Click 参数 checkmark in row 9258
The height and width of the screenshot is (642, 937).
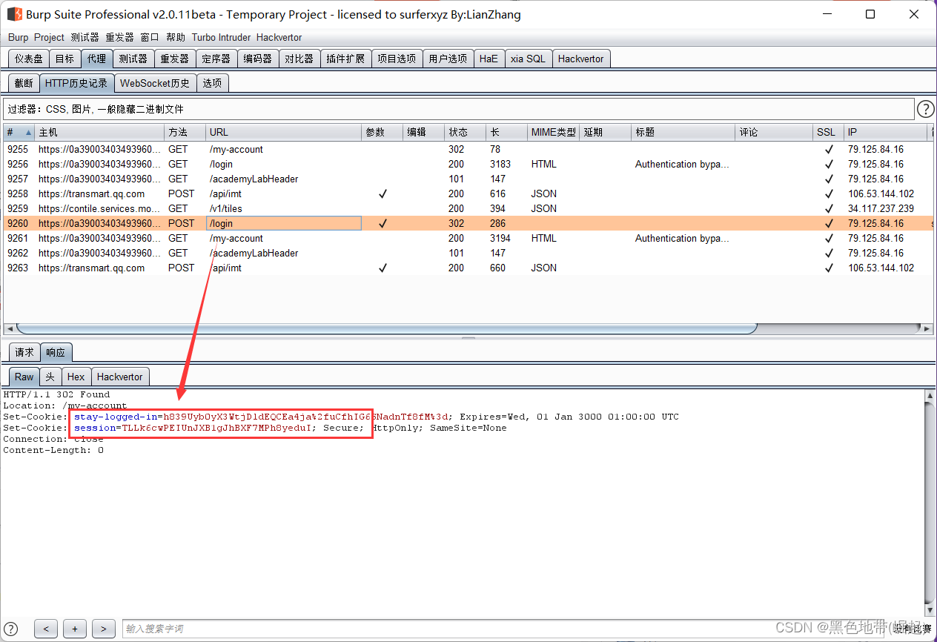tap(383, 194)
